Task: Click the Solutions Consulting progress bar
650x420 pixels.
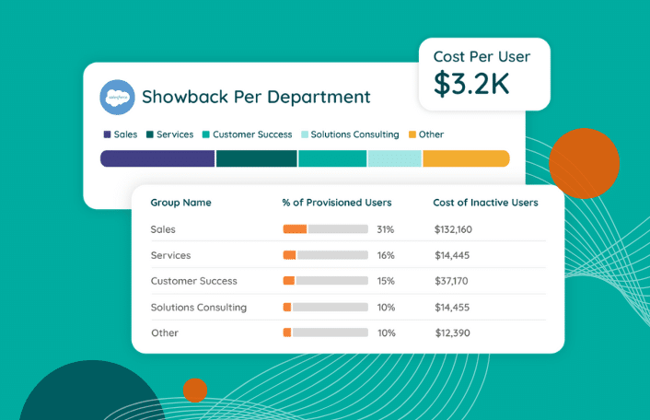Action: (x=325, y=308)
